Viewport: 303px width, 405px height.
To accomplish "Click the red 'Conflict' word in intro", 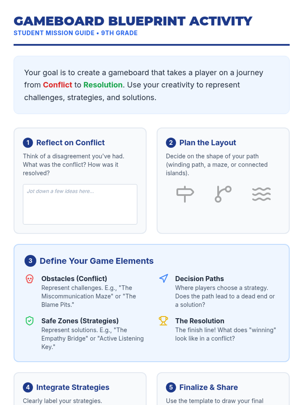I will pos(58,85).
